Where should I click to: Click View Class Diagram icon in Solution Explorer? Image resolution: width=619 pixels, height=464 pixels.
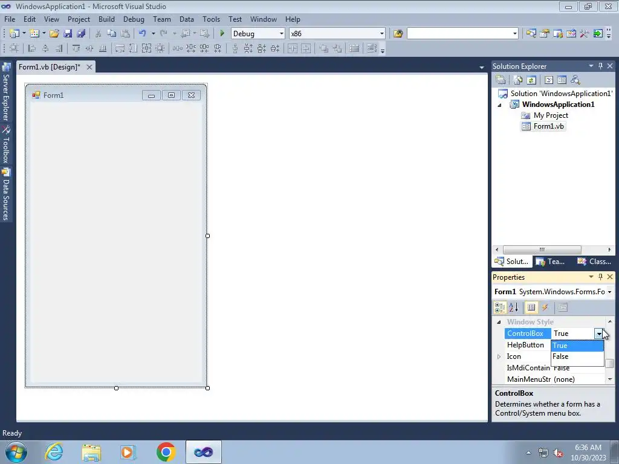coord(575,80)
